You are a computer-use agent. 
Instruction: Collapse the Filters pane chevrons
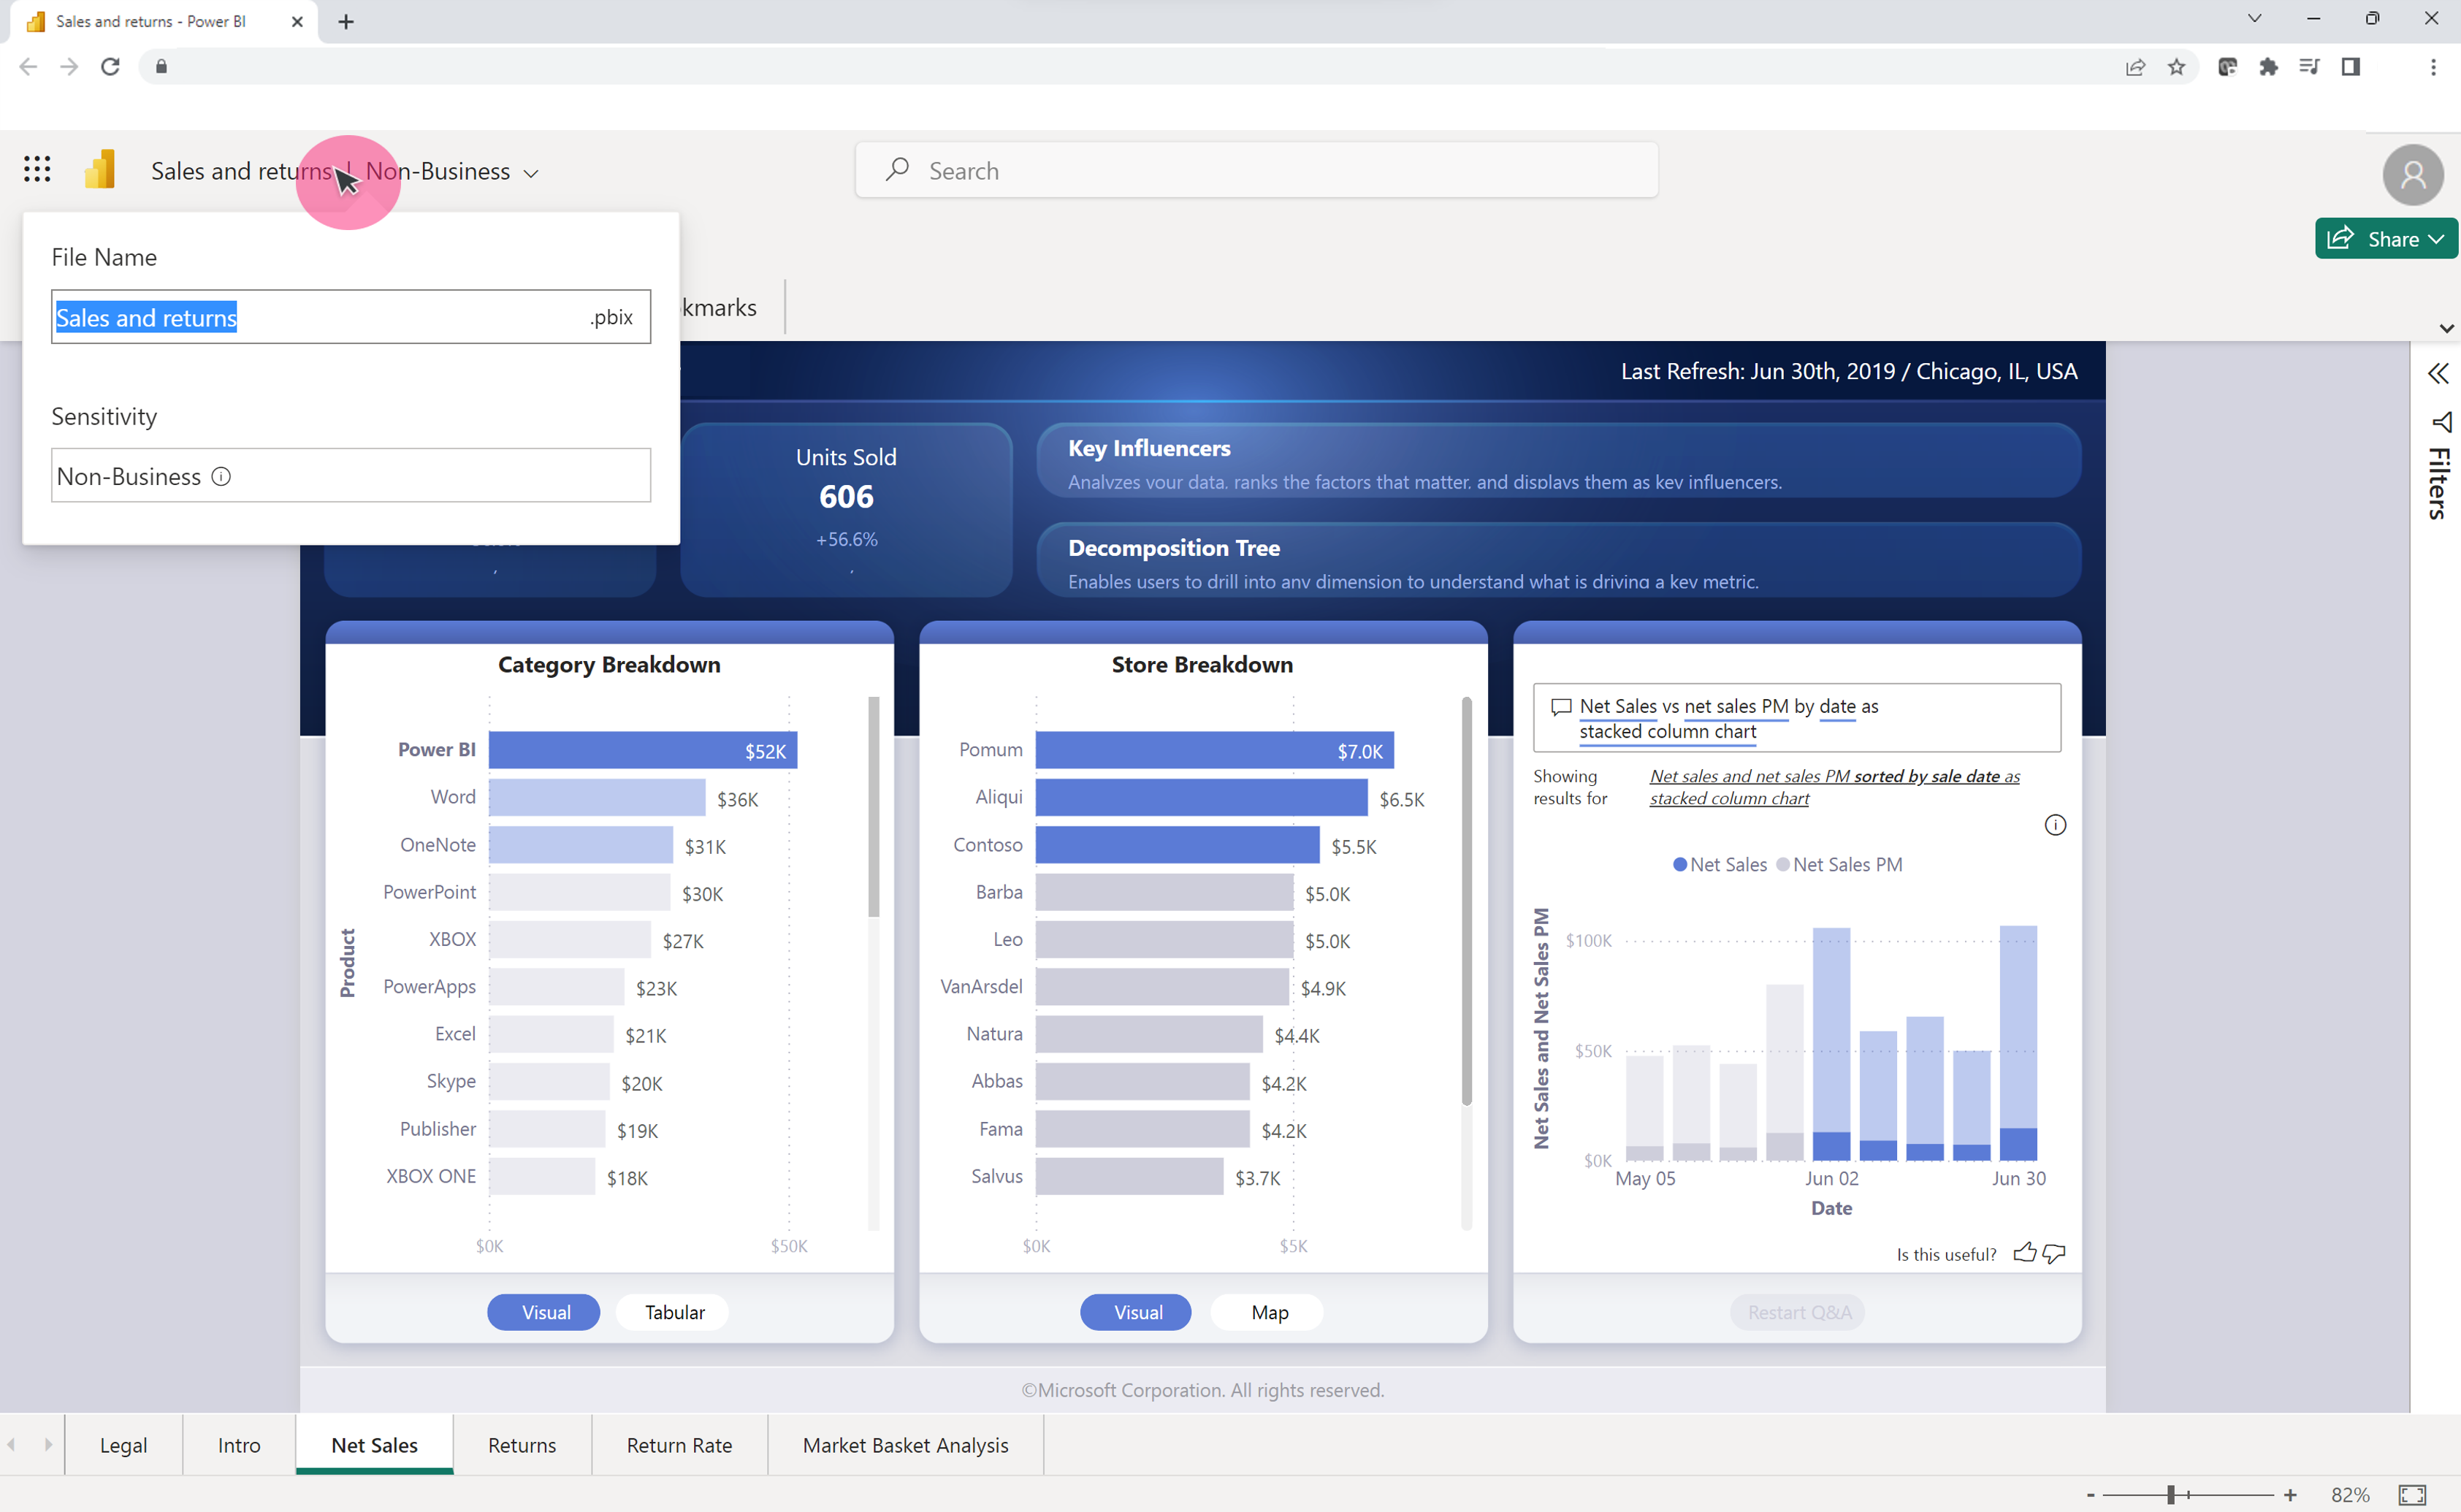click(x=2438, y=373)
